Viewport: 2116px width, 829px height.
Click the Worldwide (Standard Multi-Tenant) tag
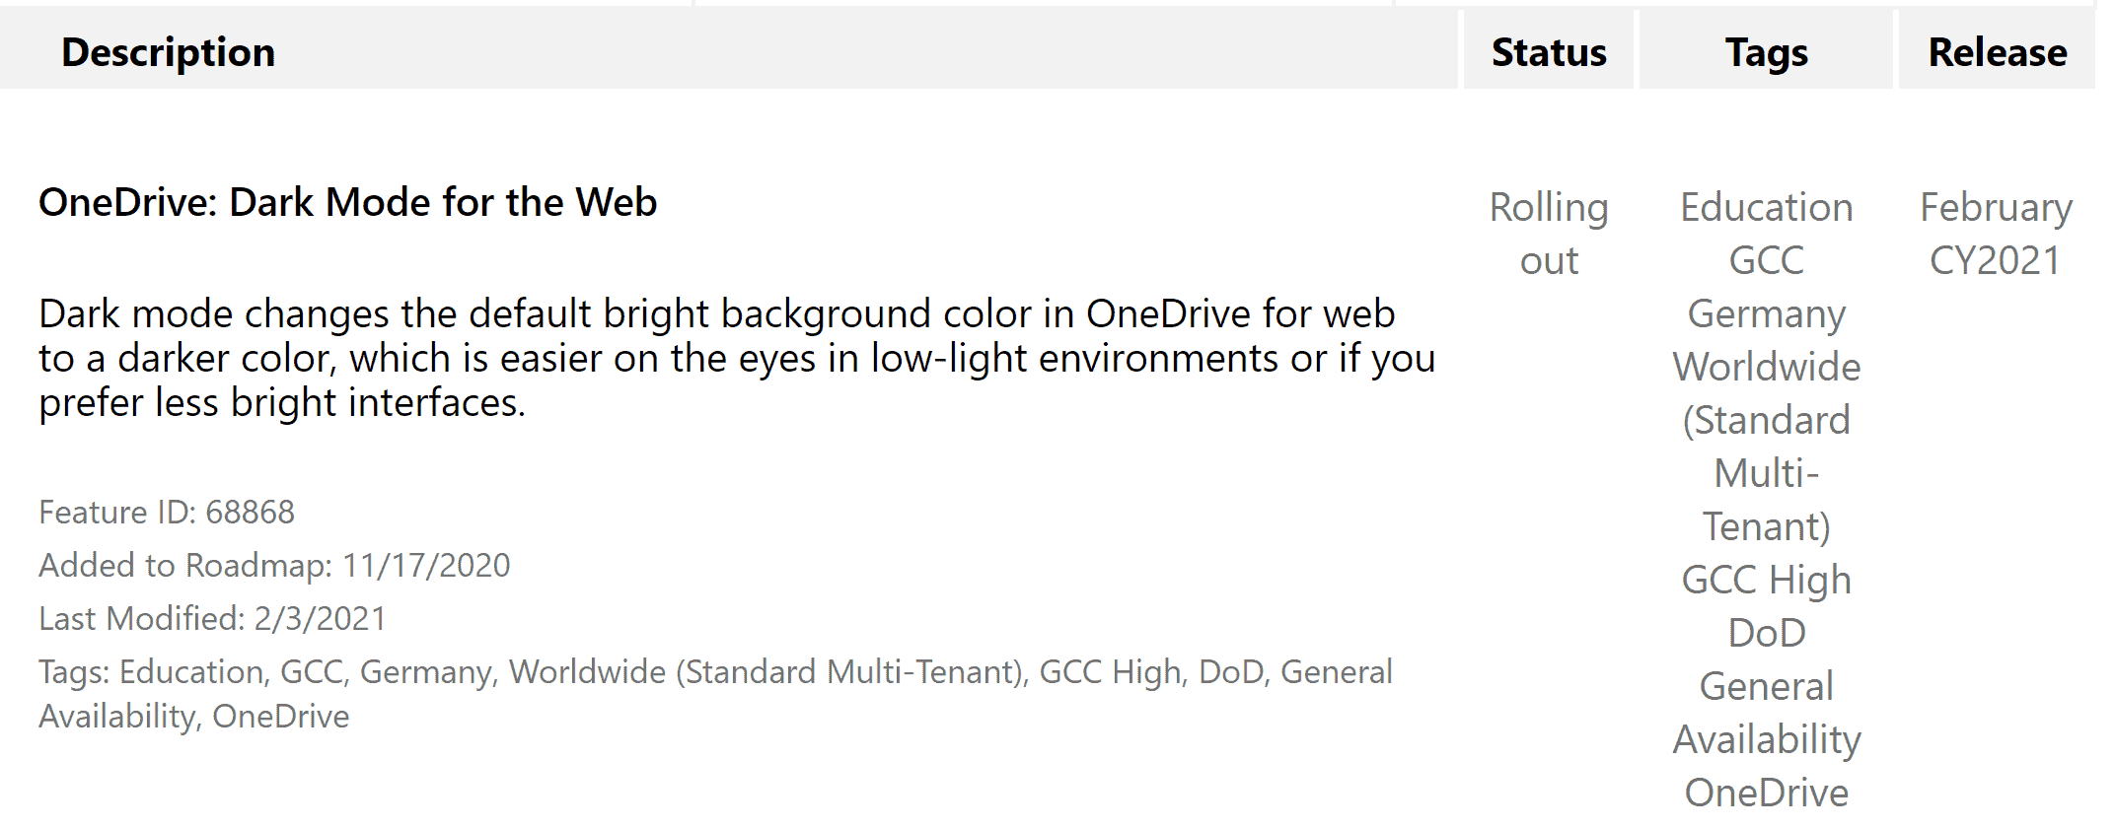(x=1766, y=447)
